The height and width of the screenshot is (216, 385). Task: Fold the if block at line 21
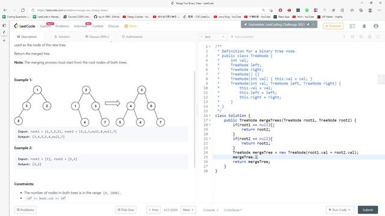(x=210, y=139)
